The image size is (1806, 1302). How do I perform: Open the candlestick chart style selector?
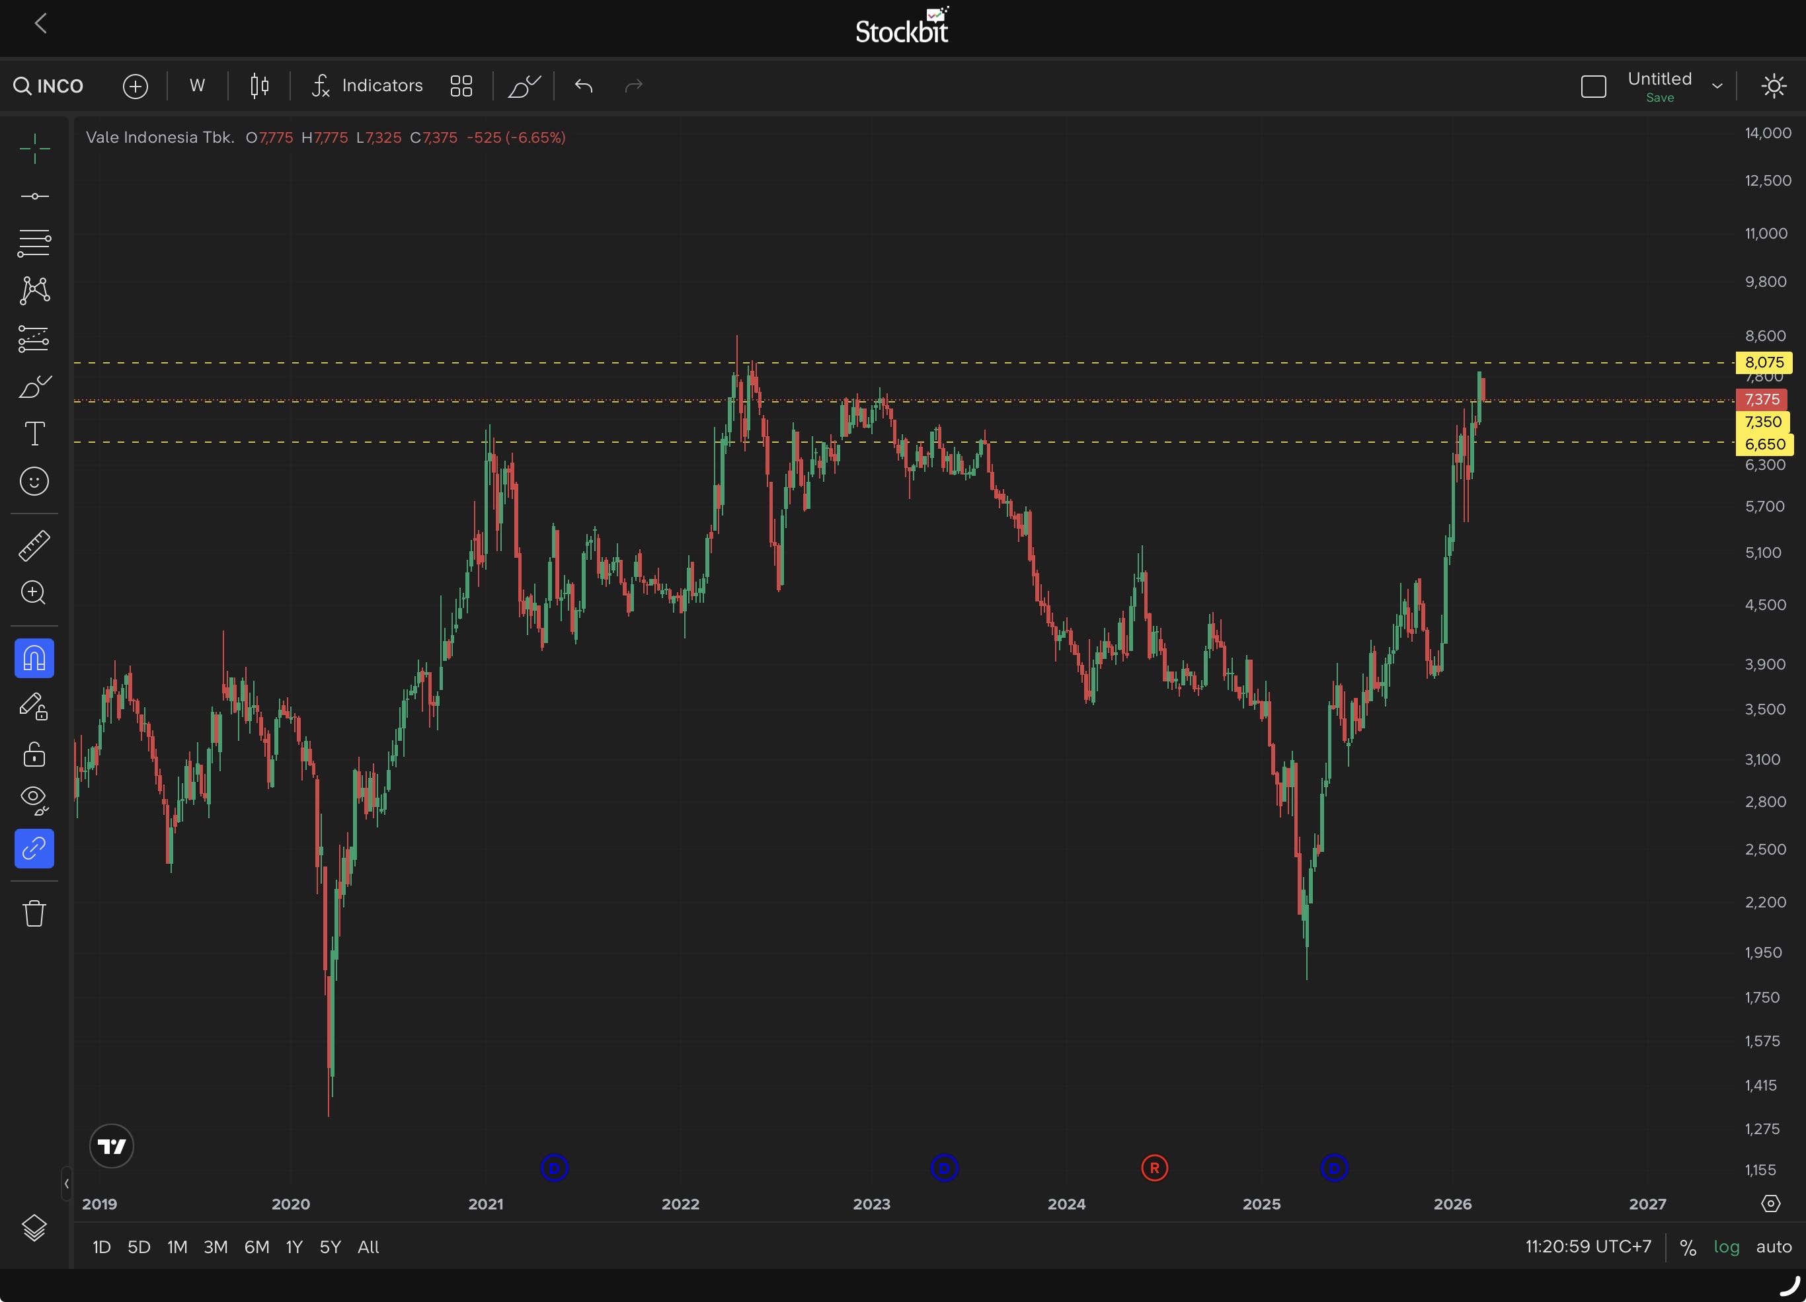260,85
